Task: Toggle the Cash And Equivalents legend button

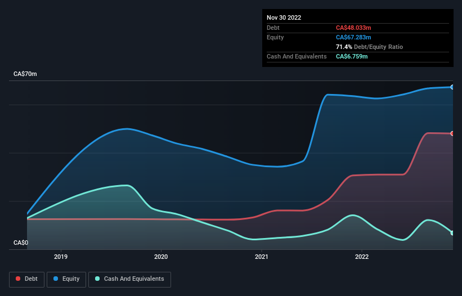Action: pos(129,279)
